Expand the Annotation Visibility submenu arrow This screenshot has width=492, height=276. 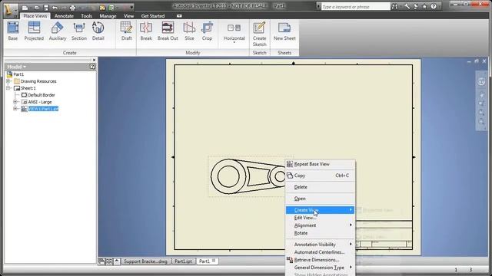[351, 244]
